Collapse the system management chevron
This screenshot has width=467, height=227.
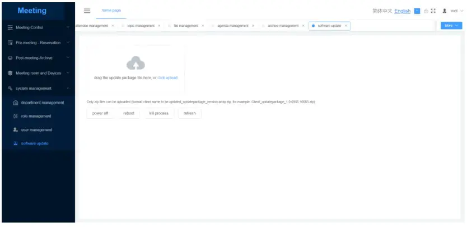(68, 88)
